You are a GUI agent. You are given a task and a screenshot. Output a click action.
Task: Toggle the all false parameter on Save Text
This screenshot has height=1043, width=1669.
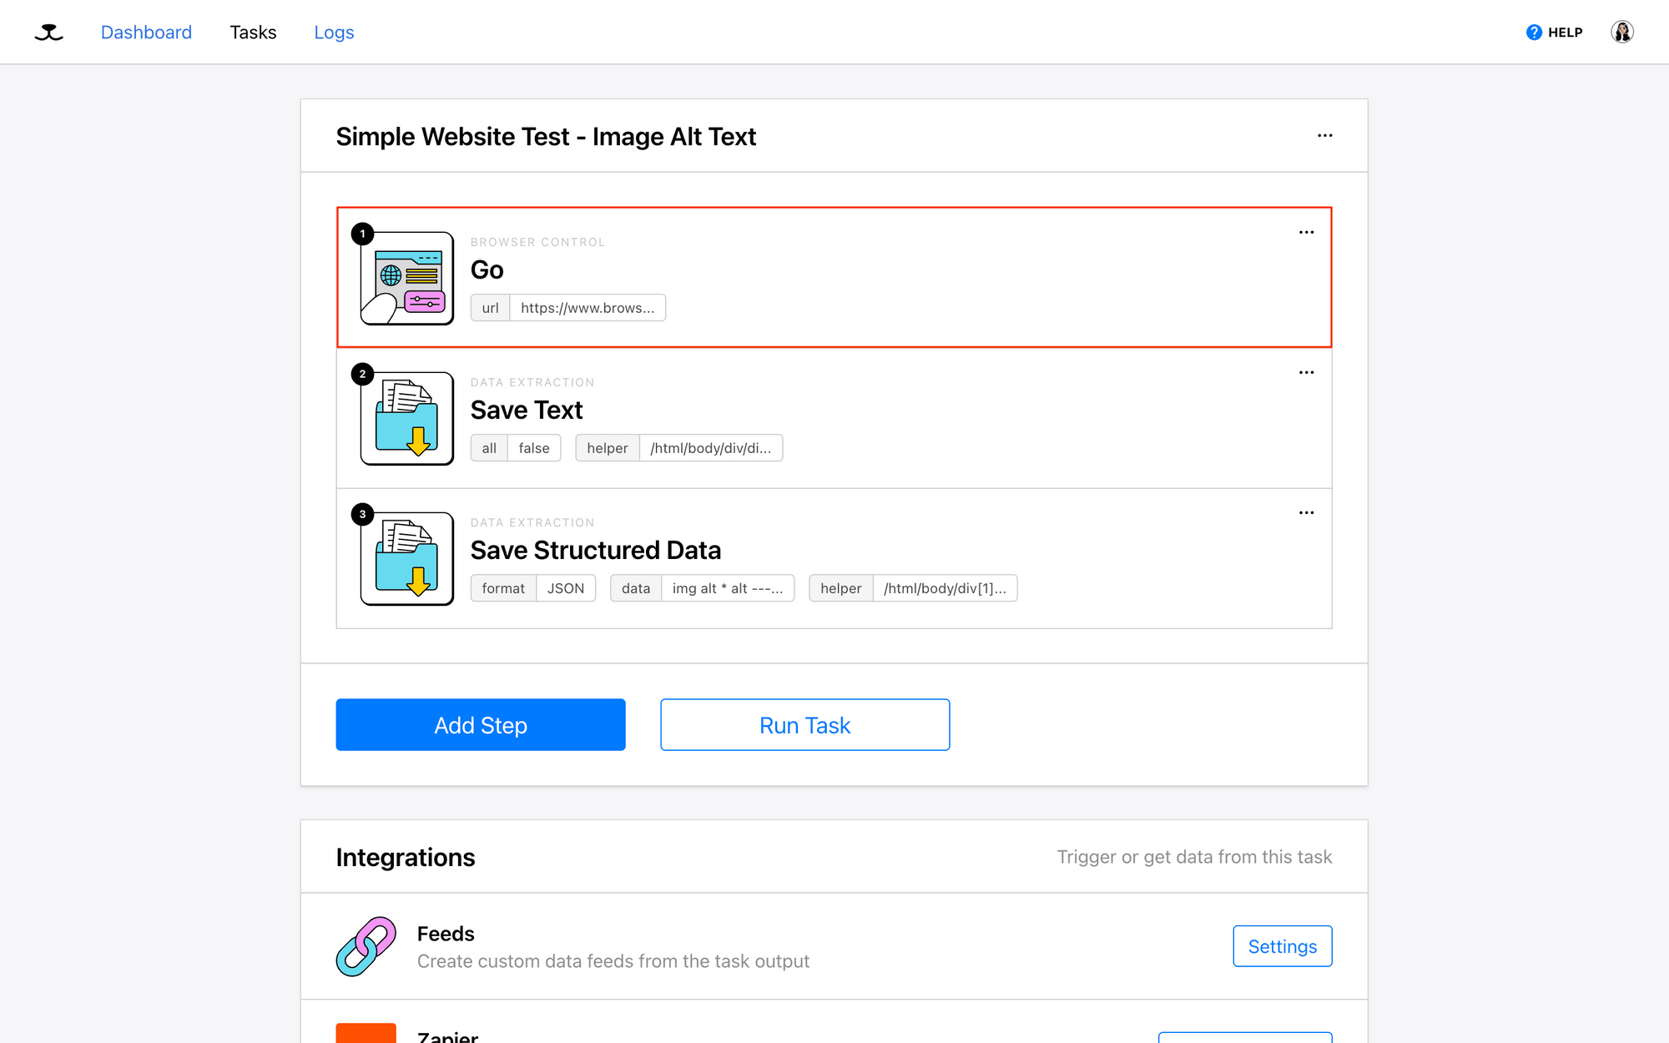click(x=515, y=447)
